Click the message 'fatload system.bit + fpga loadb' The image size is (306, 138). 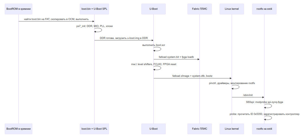click(176, 57)
